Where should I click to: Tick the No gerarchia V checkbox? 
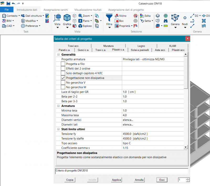(x=63, y=83)
